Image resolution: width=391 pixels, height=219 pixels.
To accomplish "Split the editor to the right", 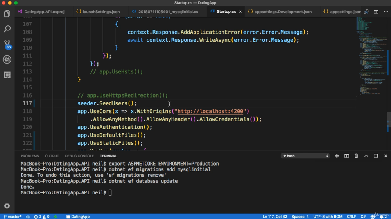I will pyautogui.click(x=376, y=12).
